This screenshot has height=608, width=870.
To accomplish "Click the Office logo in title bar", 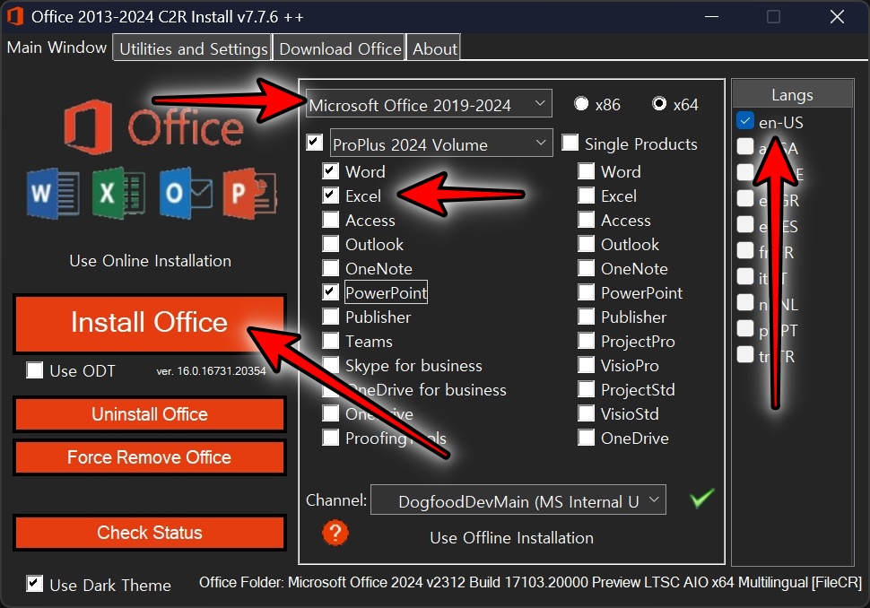I will point(15,16).
